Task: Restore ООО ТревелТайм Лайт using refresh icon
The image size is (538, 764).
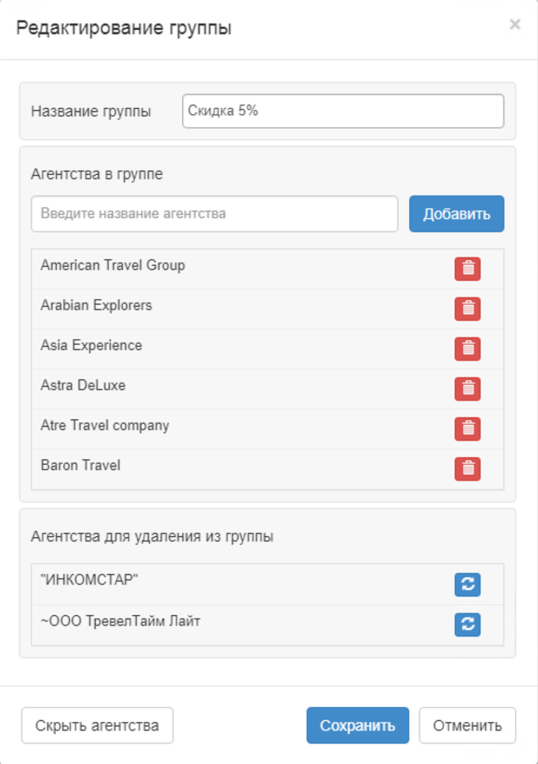Action: [x=467, y=624]
